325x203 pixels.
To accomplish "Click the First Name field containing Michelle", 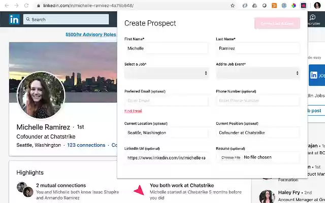I will [167, 48].
